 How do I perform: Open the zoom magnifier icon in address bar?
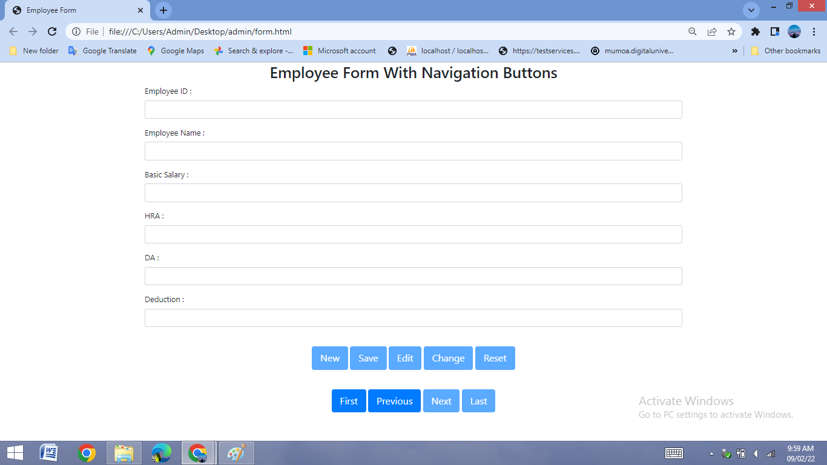pyautogui.click(x=693, y=31)
